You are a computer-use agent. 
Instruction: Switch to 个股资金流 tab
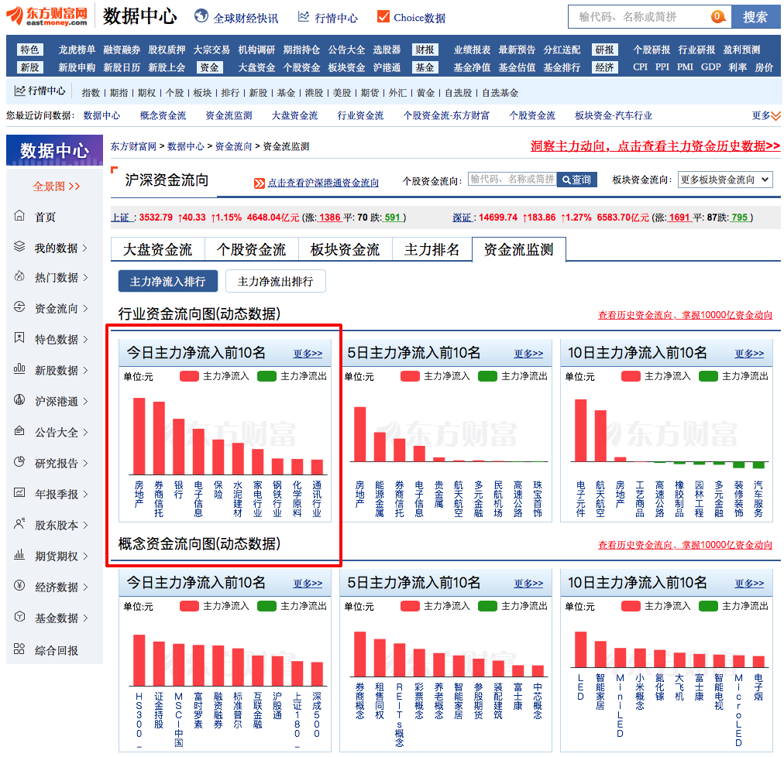click(252, 249)
